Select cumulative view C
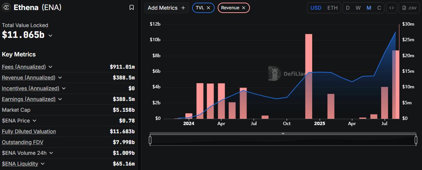 click(379, 8)
